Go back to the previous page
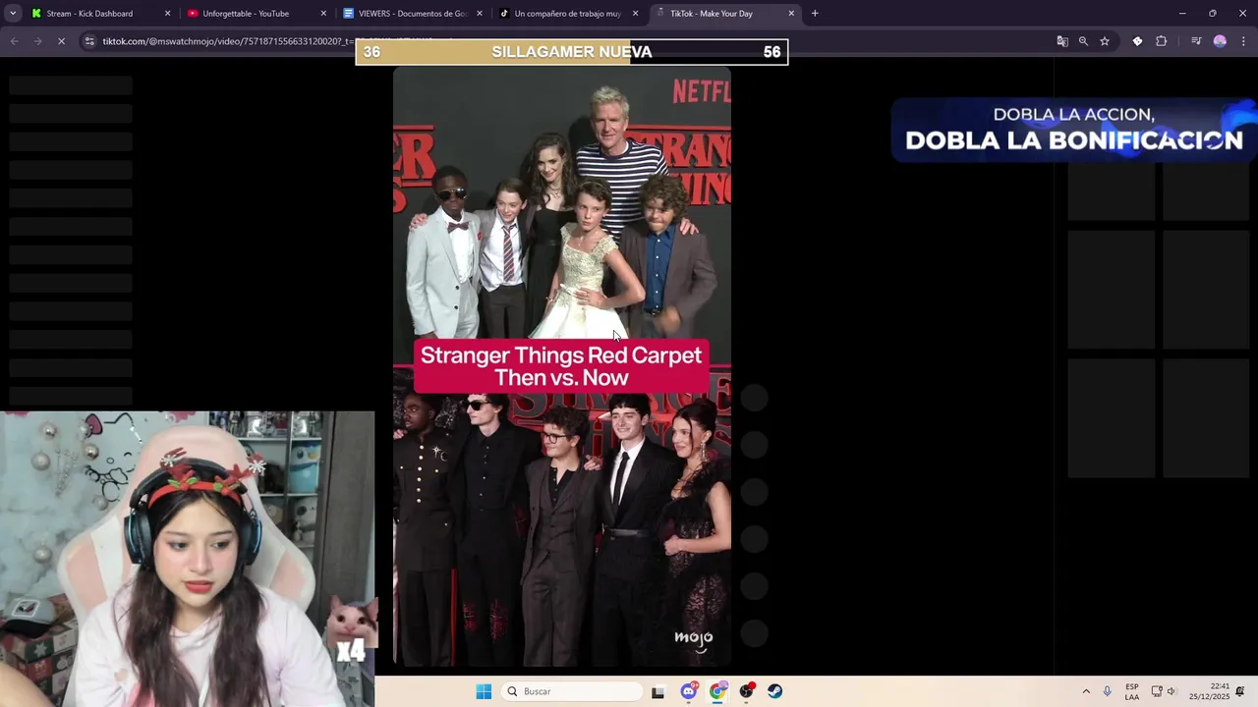1258x707 pixels. pos(14,41)
